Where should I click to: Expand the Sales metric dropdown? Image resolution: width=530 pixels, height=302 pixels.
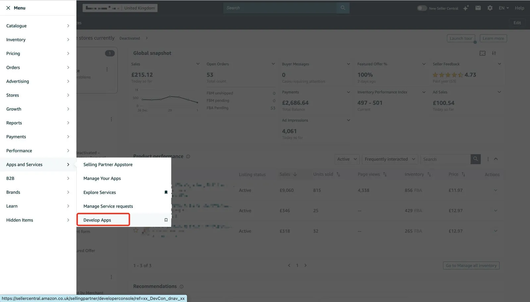(198, 64)
